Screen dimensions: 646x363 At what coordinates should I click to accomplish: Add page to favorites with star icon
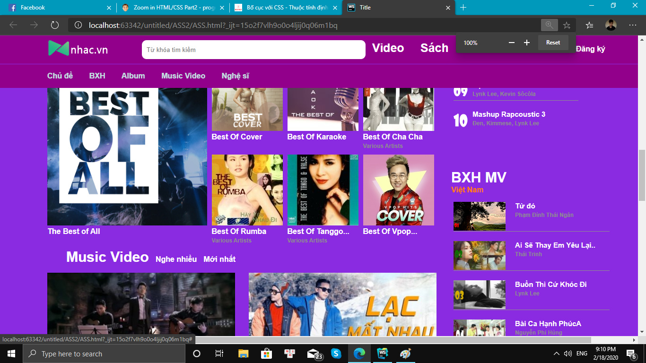[x=567, y=25]
